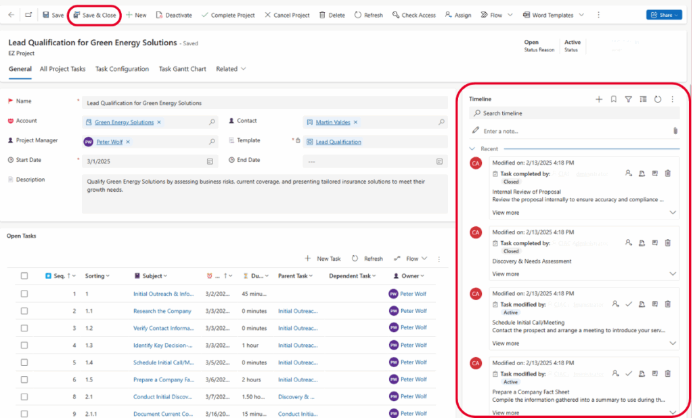Click calendar icon in Start Date field
The image size is (693, 418).
pos(210,161)
